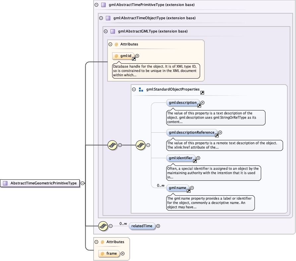The width and height of the screenshot is (296, 261).
Task: Expand the frame attribute
Action: tap(122, 253)
